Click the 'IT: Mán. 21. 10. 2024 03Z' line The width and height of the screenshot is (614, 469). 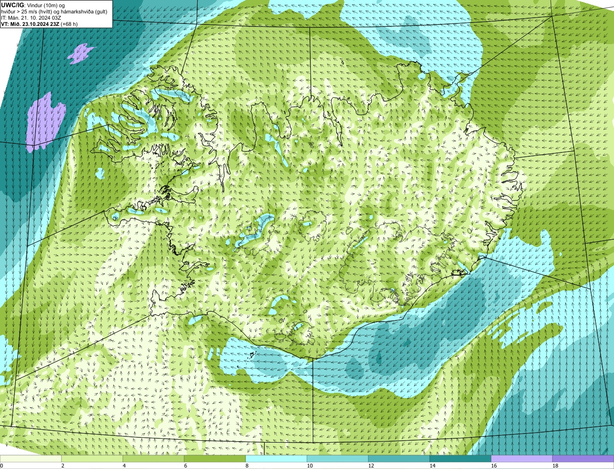coord(31,17)
